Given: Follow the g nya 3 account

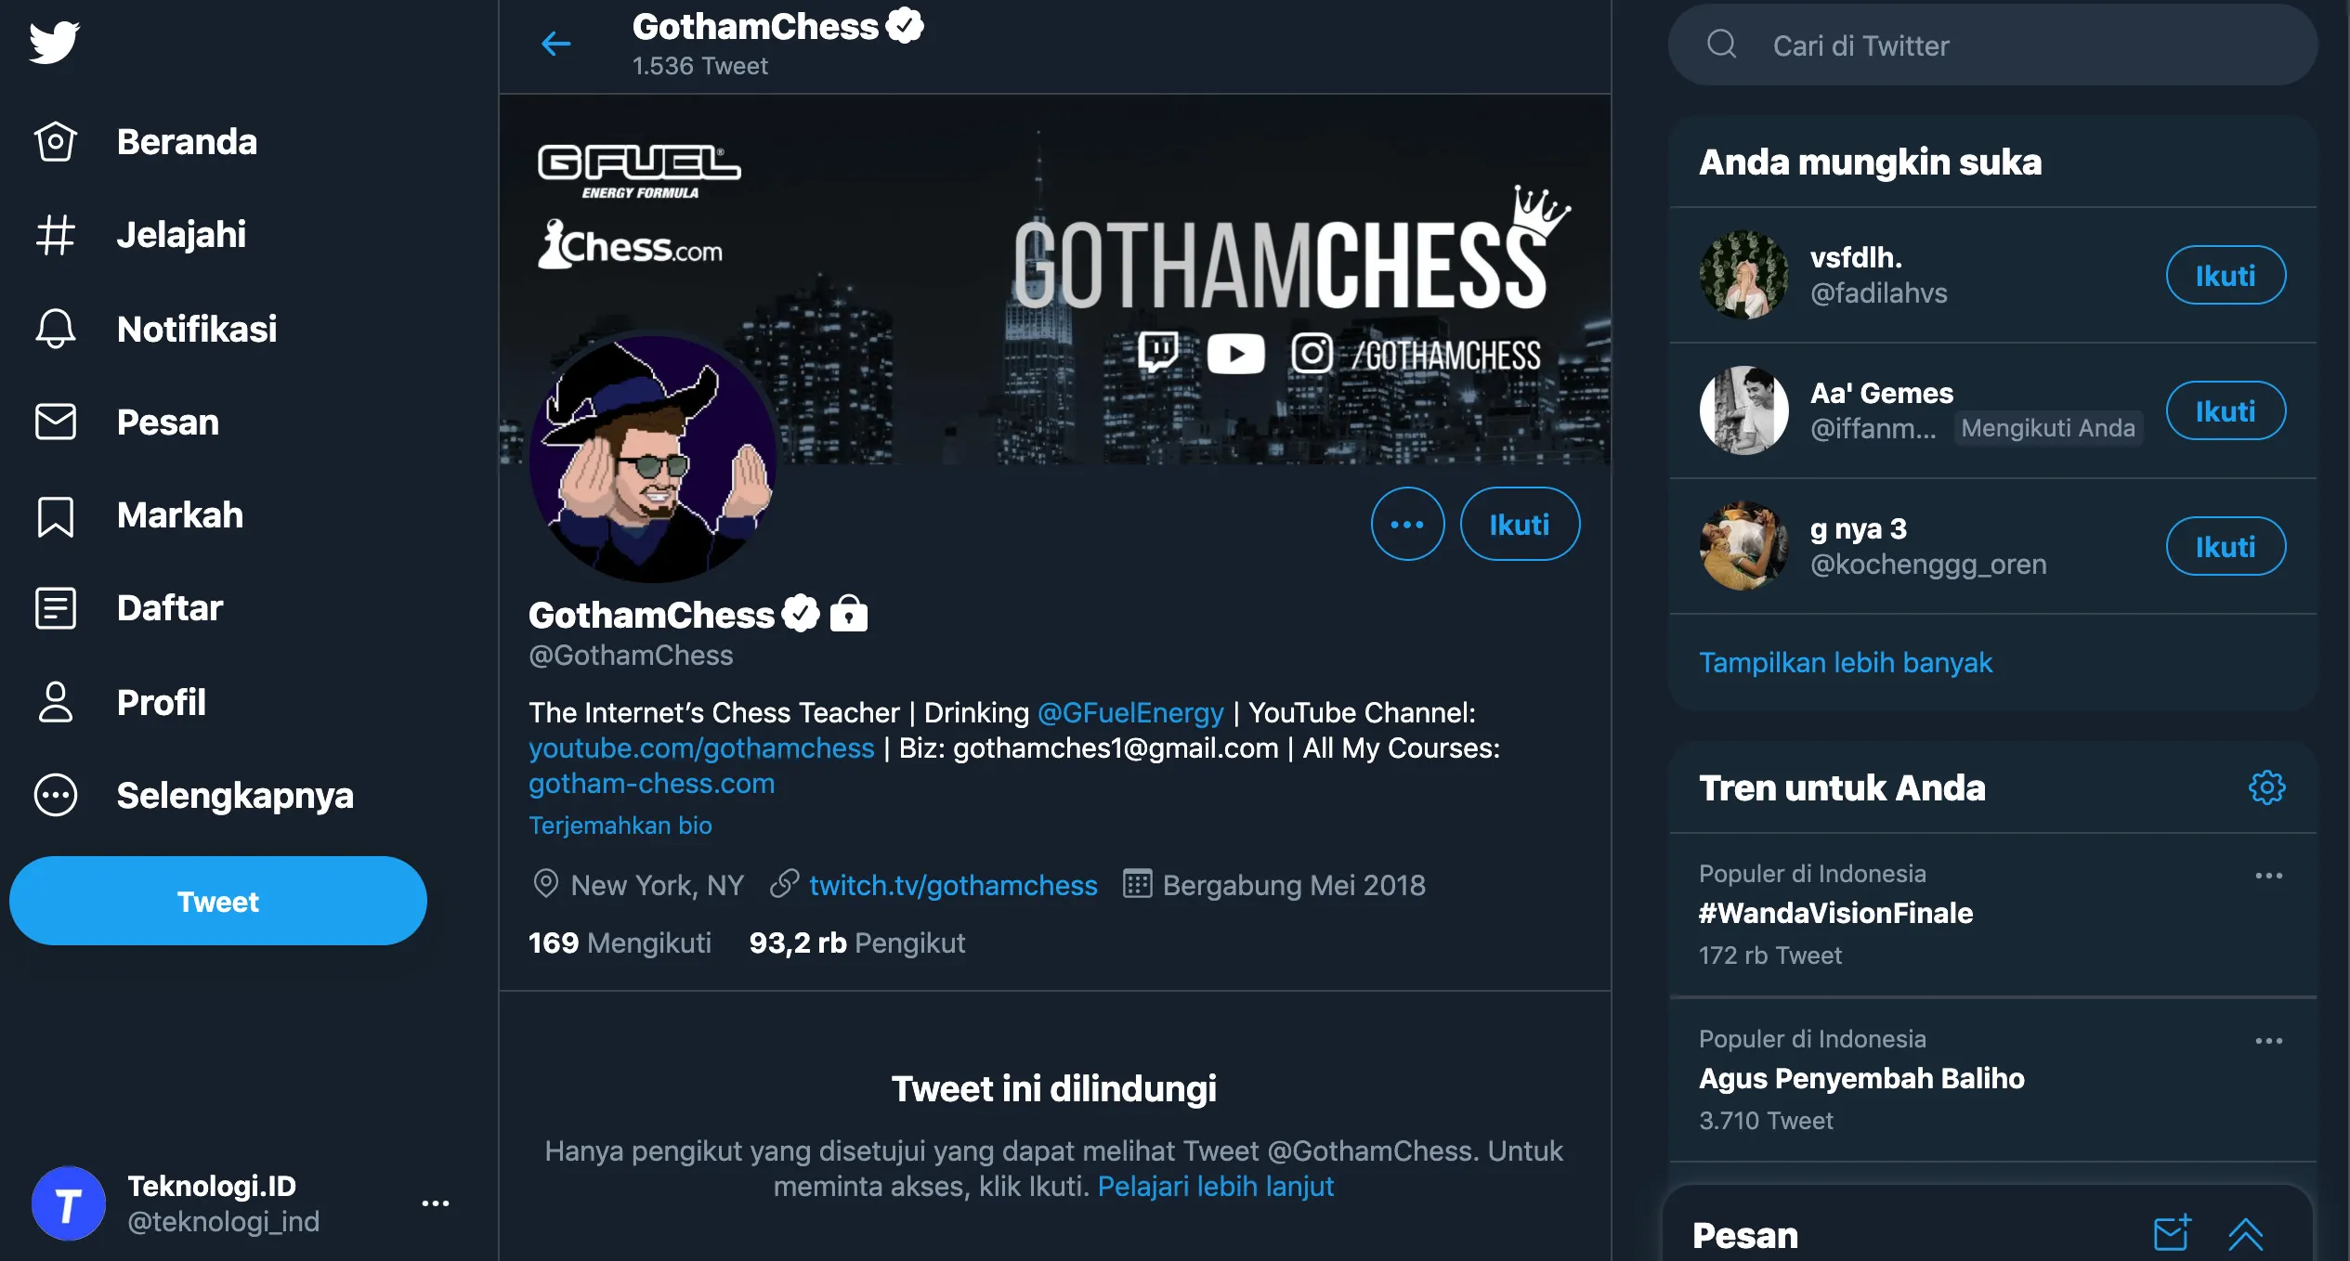Looking at the screenshot, I should tap(2225, 547).
